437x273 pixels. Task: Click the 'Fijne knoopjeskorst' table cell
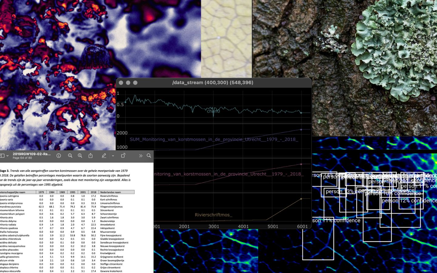click(111, 235)
